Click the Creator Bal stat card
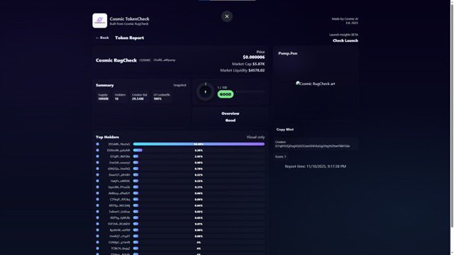Screen dimensions: 454x255 point(139,97)
